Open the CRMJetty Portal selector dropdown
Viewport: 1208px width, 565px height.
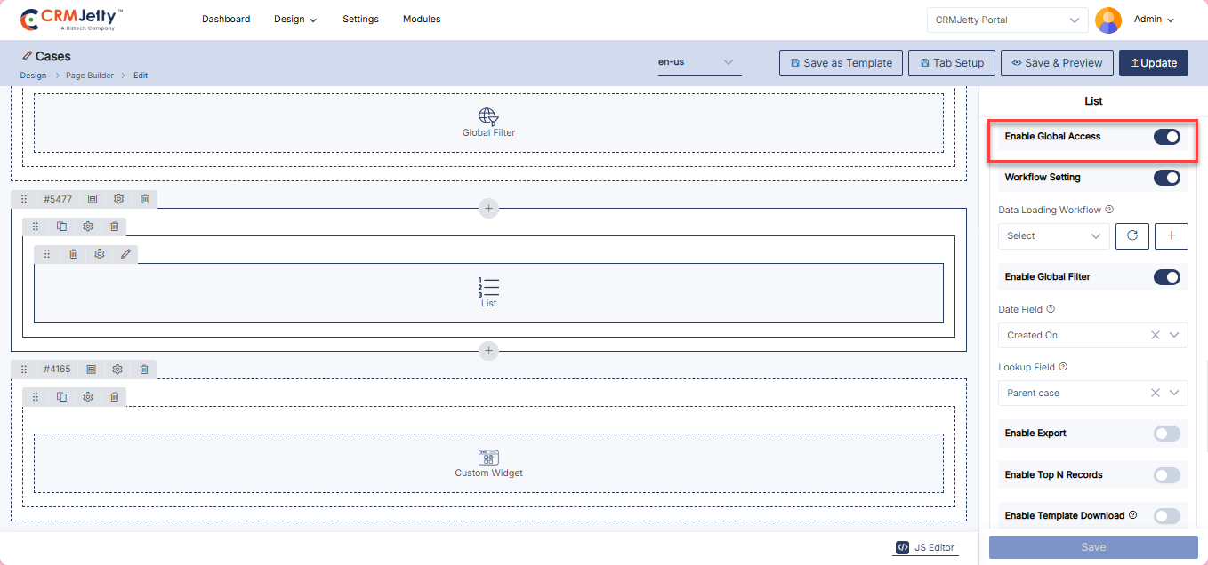pos(1007,20)
